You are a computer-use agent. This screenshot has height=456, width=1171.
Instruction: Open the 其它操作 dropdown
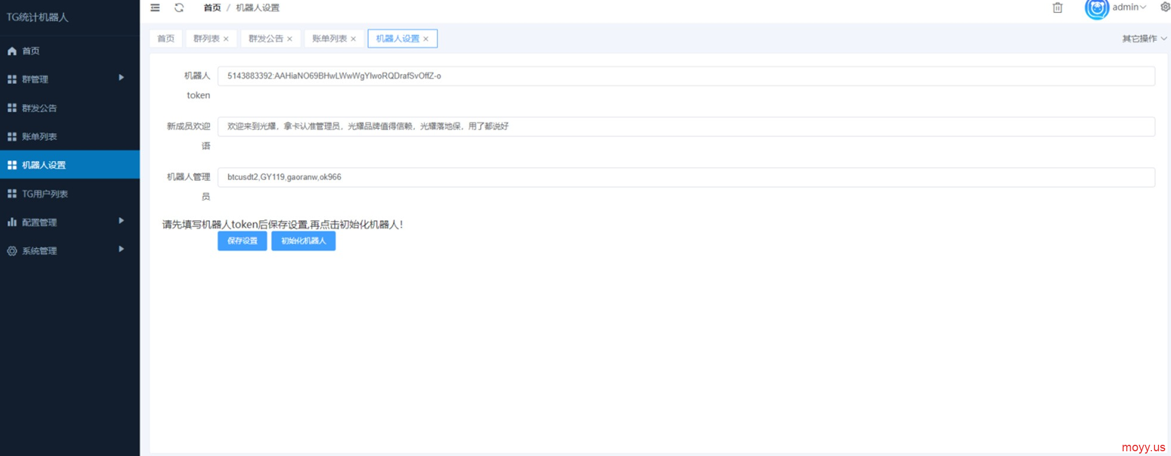[x=1144, y=38]
